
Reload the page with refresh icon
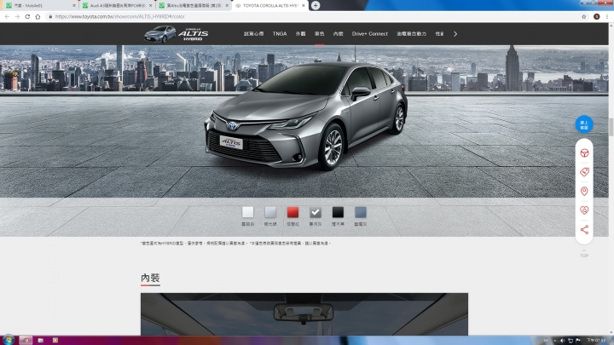click(27, 17)
